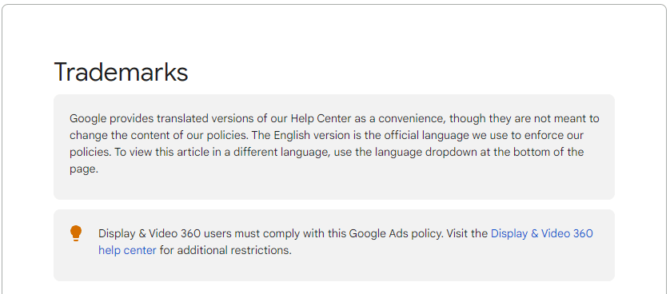Click the orange lightbulb tip icon
The width and height of the screenshot is (670, 294).
point(76,234)
